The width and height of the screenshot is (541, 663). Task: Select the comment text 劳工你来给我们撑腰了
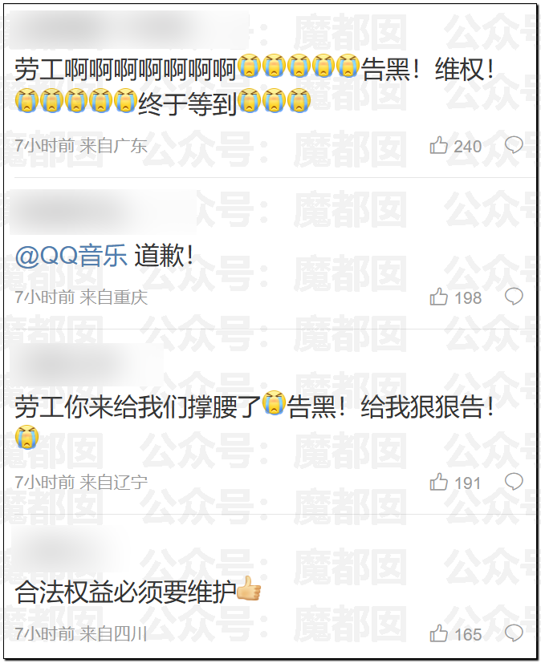click(x=137, y=406)
